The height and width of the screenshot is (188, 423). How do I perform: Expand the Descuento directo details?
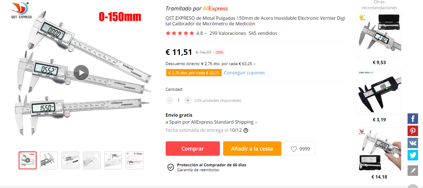(x=211, y=64)
